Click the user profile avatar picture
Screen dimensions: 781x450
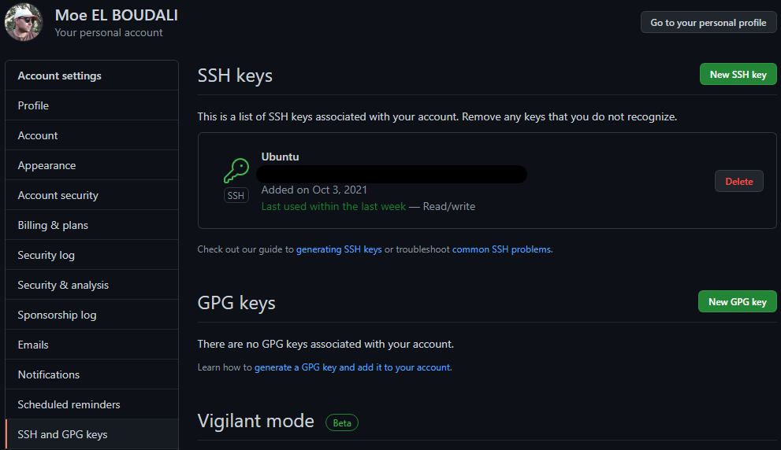pos(24,22)
